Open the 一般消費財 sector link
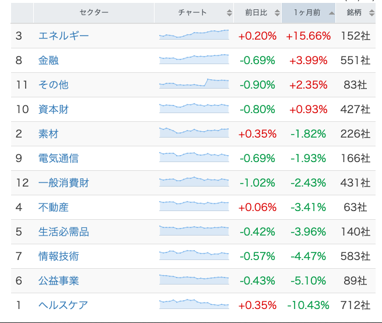 click(64, 183)
